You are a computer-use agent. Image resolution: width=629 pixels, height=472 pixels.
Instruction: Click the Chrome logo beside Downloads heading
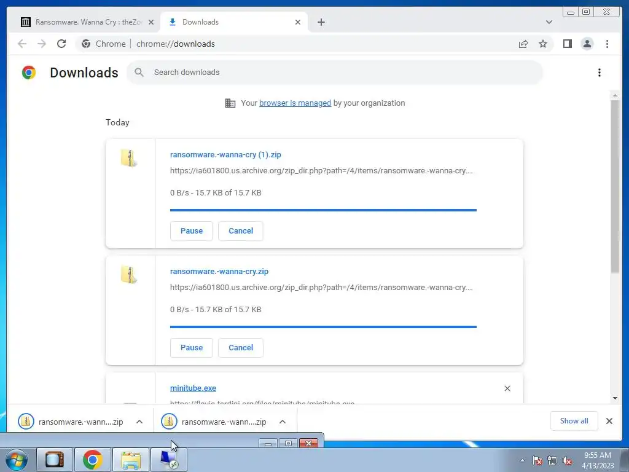coord(29,73)
